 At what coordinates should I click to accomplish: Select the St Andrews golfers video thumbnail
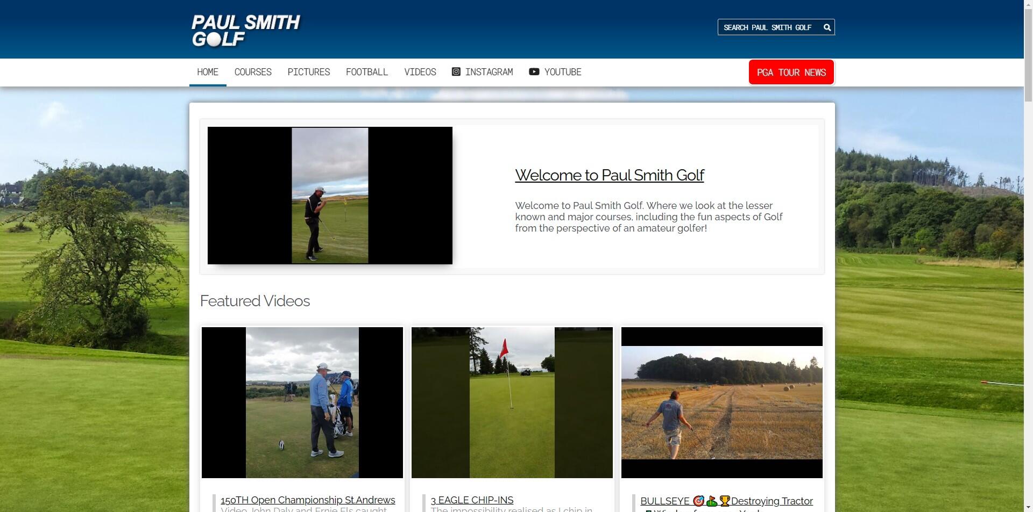point(302,402)
